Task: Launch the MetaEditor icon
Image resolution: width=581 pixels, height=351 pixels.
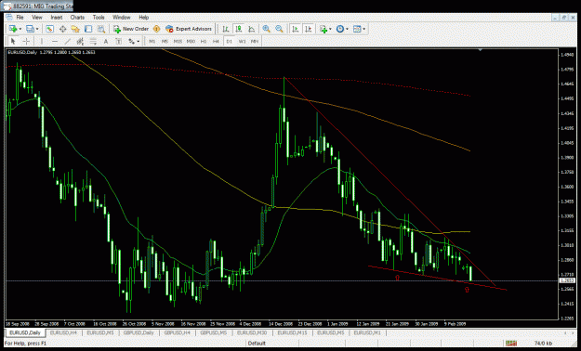Action: 156,29
